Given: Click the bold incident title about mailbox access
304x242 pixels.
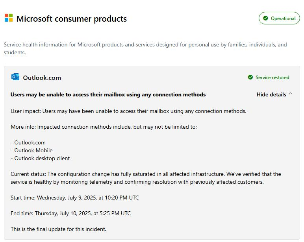Looking at the screenshot, I should [x=108, y=94].
